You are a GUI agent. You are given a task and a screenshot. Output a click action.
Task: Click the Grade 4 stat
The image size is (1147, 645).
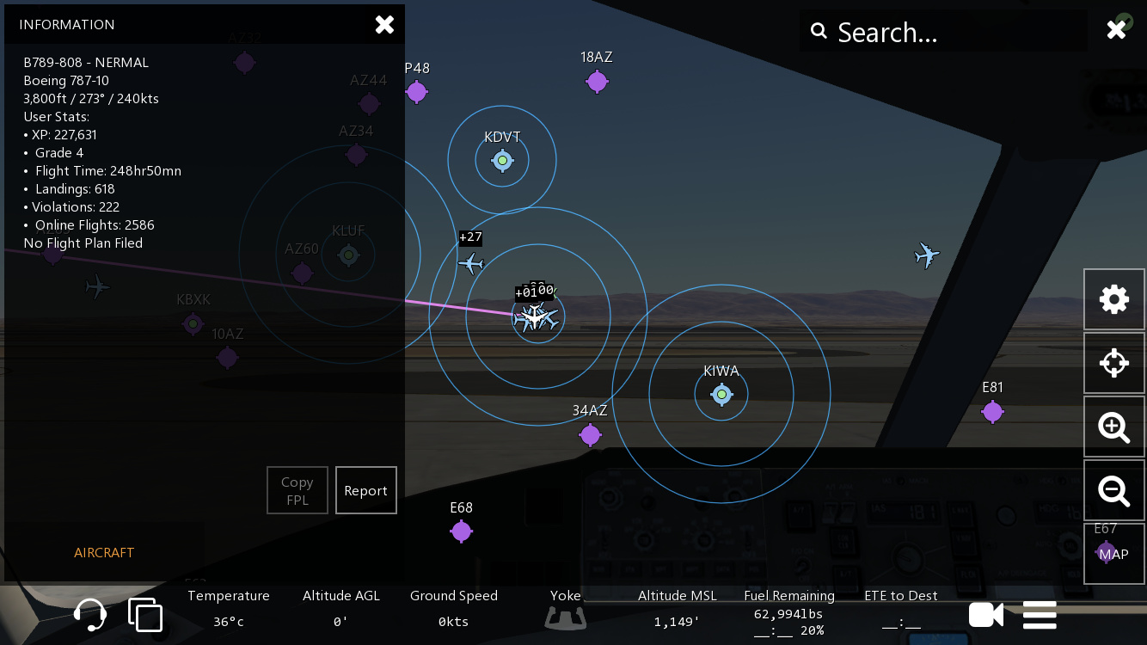click(53, 153)
